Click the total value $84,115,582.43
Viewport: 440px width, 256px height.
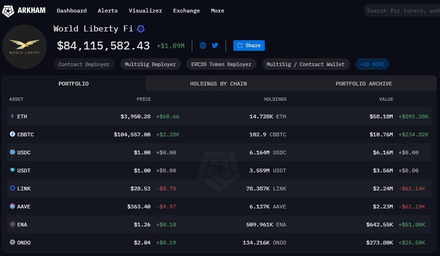point(103,45)
